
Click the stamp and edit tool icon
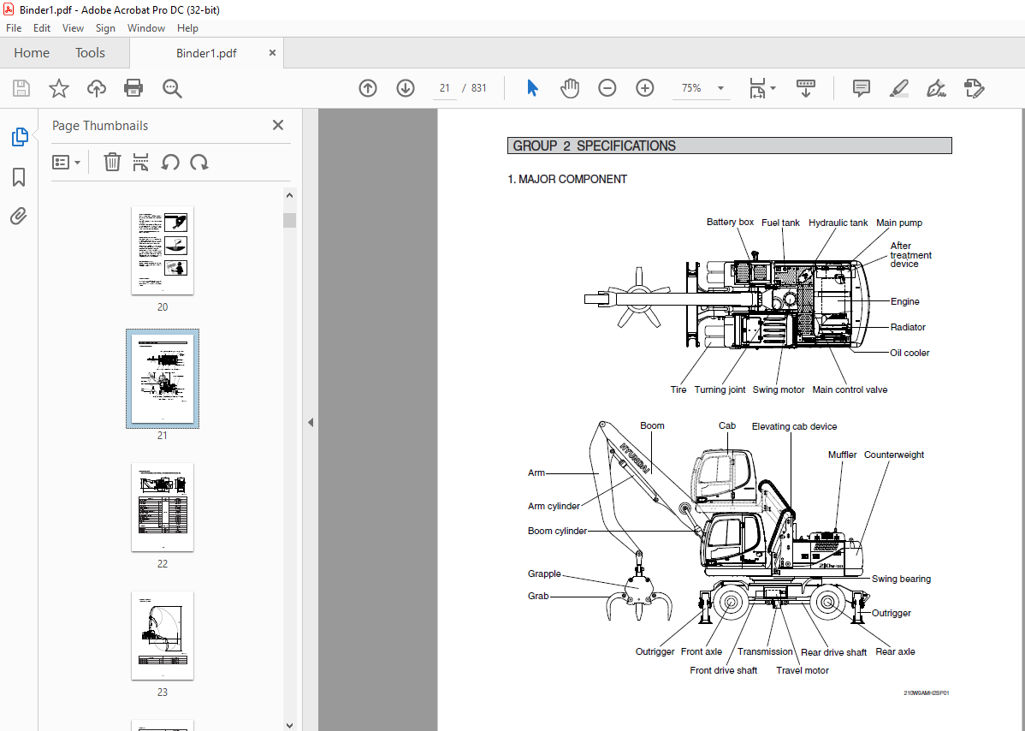974,88
